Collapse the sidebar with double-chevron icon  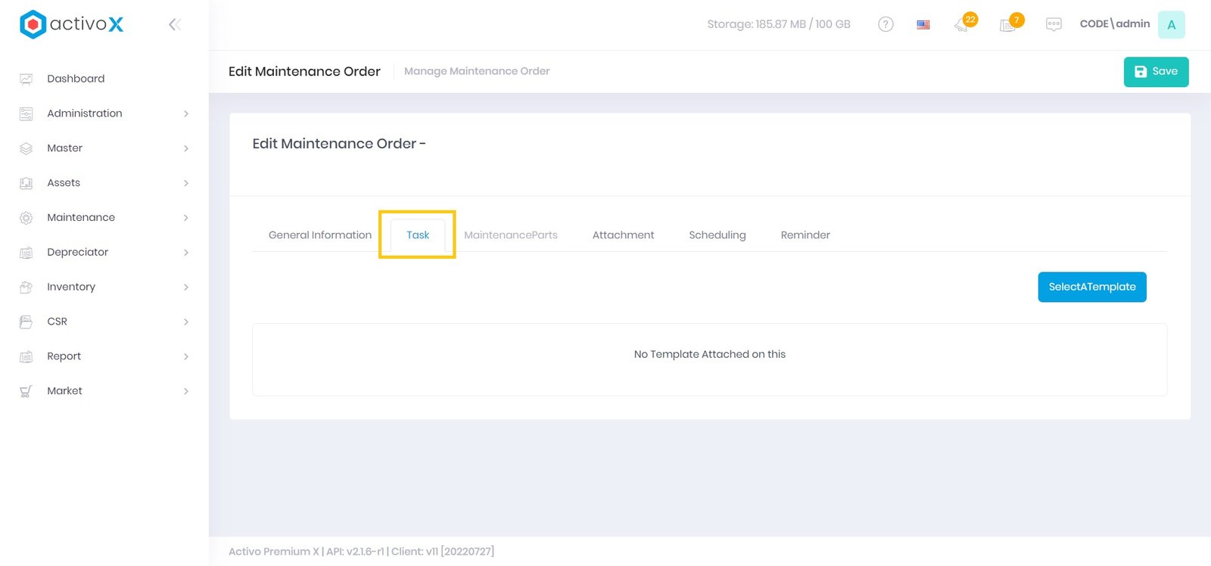[174, 25]
